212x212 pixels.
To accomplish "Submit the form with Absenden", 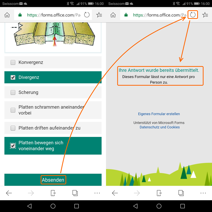I will [53, 180].
